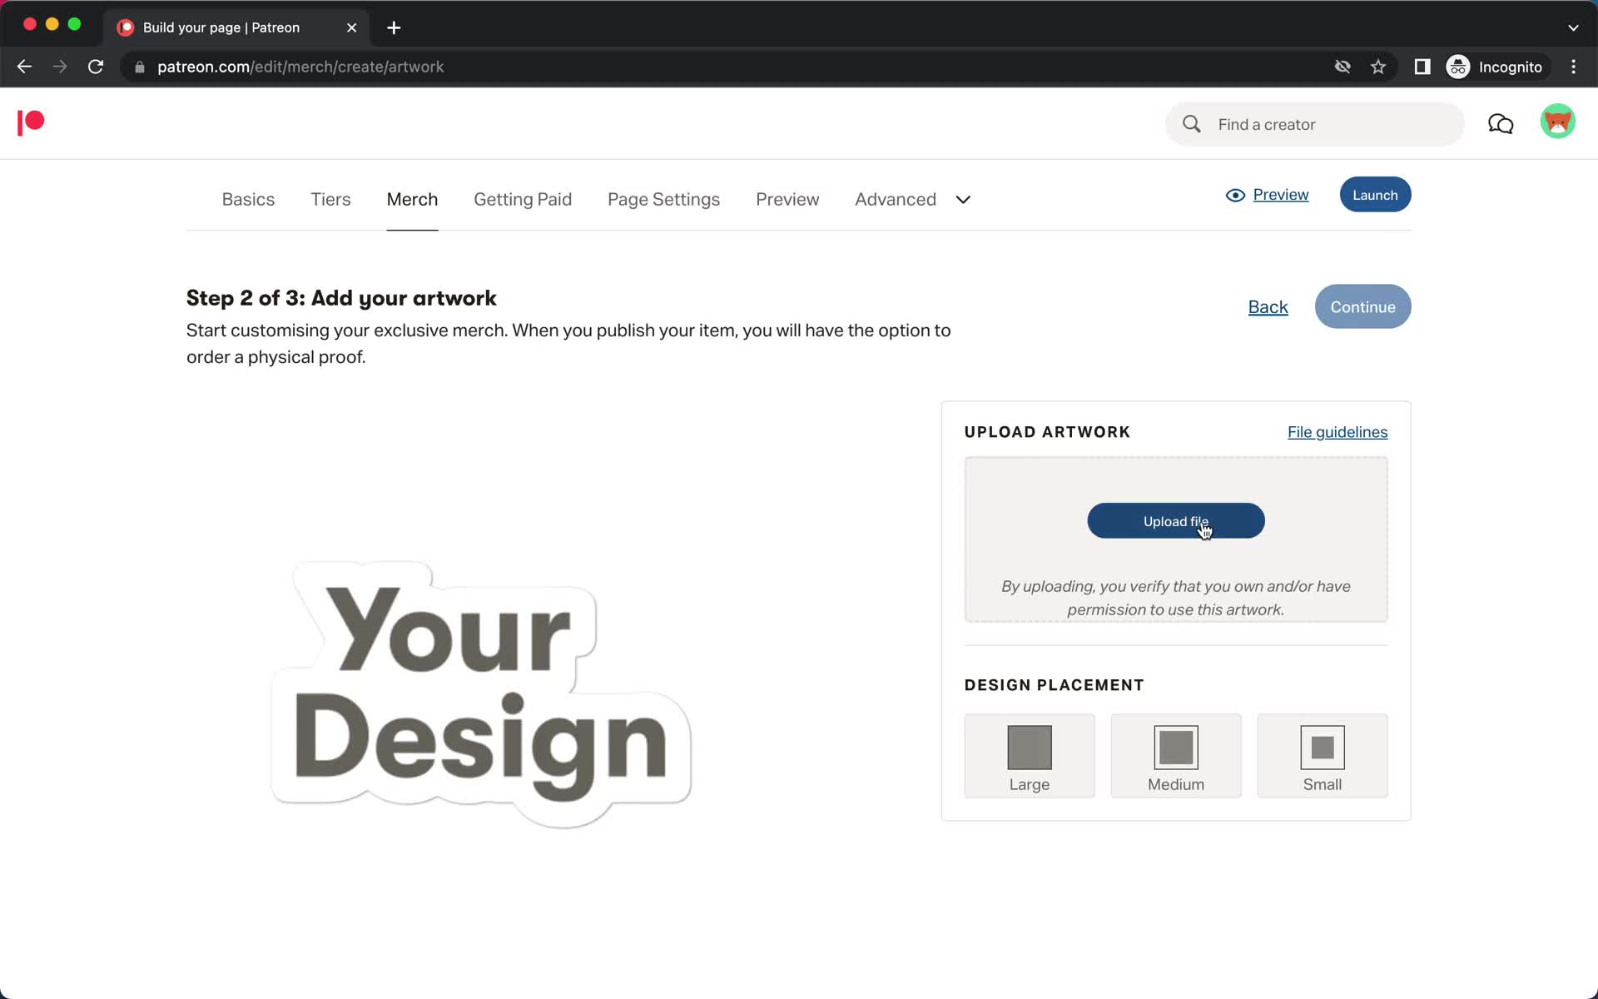Viewport: 1598px width, 999px height.
Task: Click the Back link
Action: (1268, 306)
